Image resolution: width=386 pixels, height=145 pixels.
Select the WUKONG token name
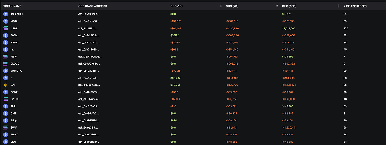(x=16, y=71)
